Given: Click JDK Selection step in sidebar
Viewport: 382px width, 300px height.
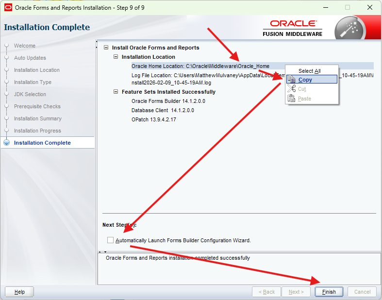Looking at the screenshot, I should 30,94.
